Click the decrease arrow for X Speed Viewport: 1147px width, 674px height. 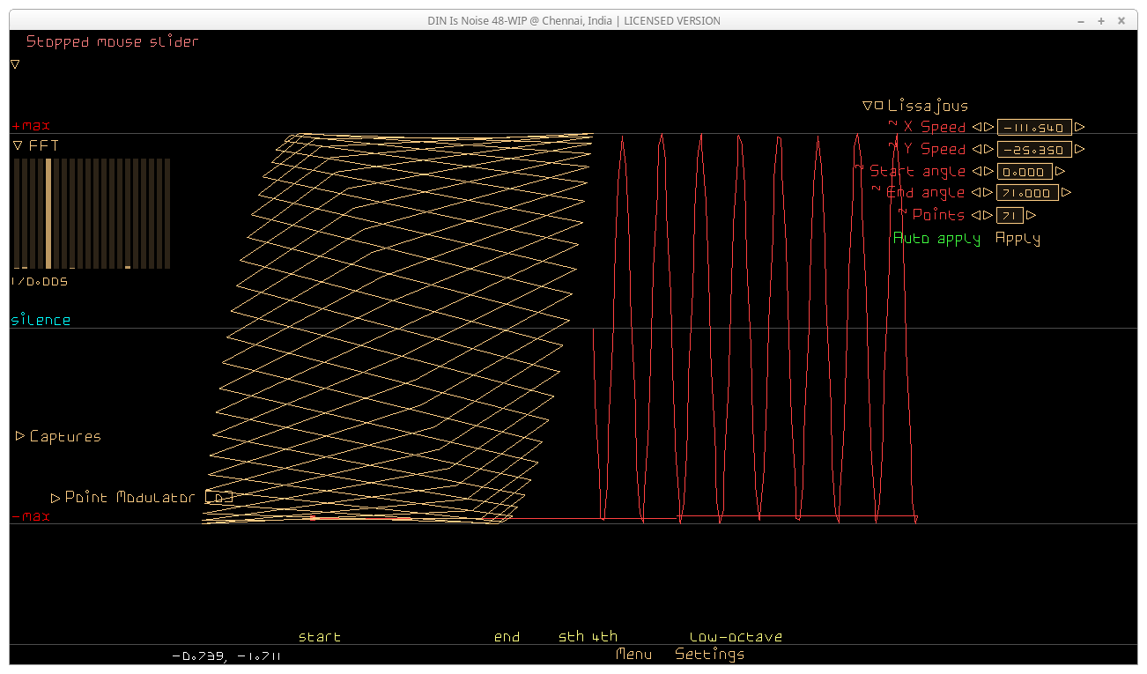coord(976,127)
